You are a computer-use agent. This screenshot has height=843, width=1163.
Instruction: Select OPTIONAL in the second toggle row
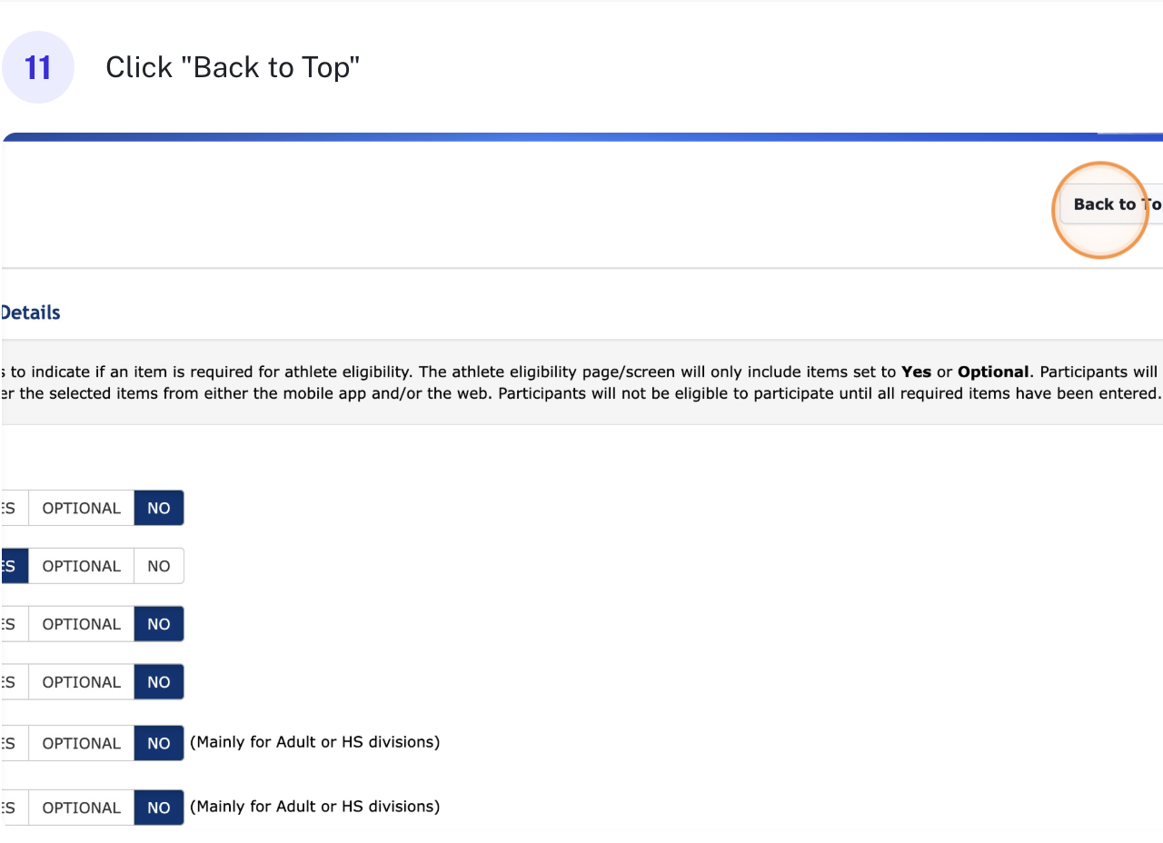pyautogui.click(x=81, y=566)
